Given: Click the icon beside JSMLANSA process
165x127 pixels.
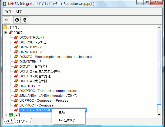Looking at the screenshot, I should pyautogui.click(x=16, y=95).
